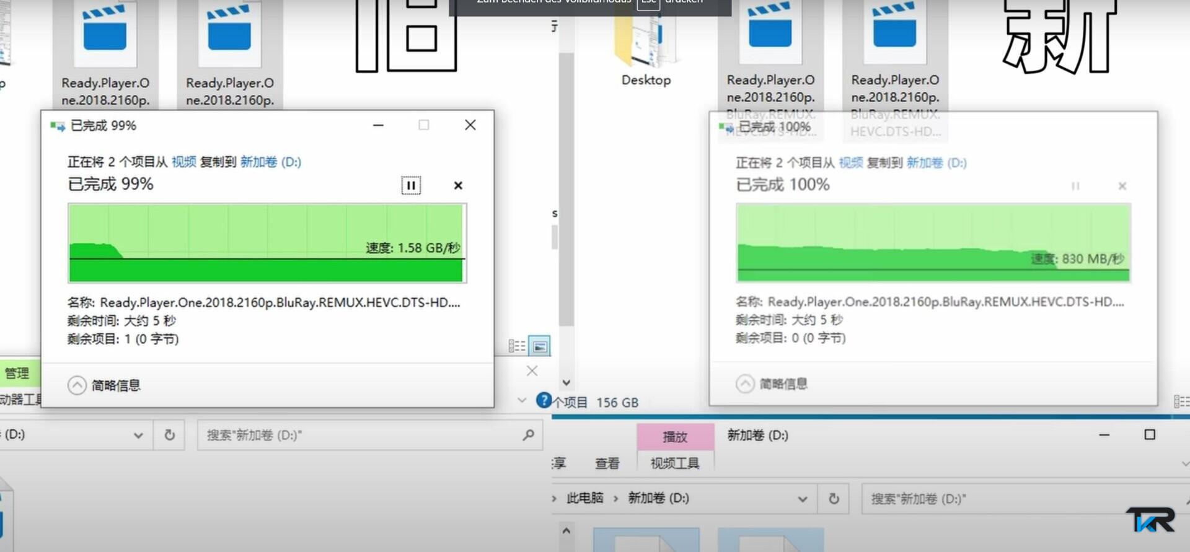
Task: Minimize the right 新加卷 (D:) window
Action: pyautogui.click(x=1104, y=435)
